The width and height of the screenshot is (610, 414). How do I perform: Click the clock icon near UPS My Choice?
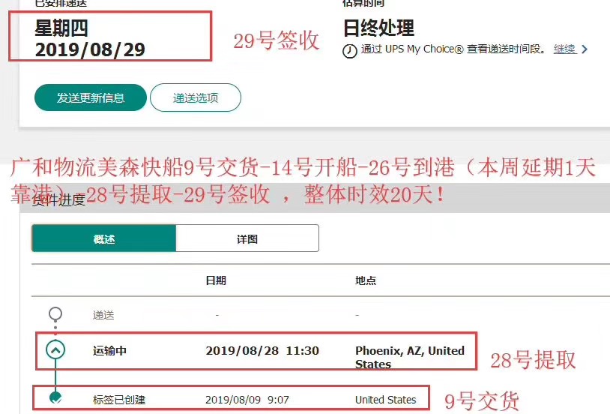pos(349,51)
